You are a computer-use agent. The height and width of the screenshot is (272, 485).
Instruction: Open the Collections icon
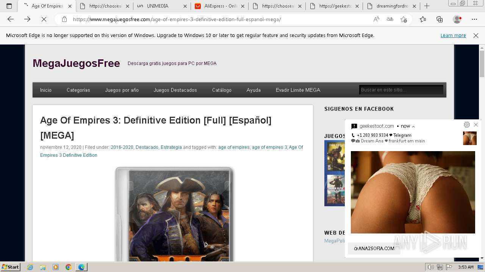[440, 19]
